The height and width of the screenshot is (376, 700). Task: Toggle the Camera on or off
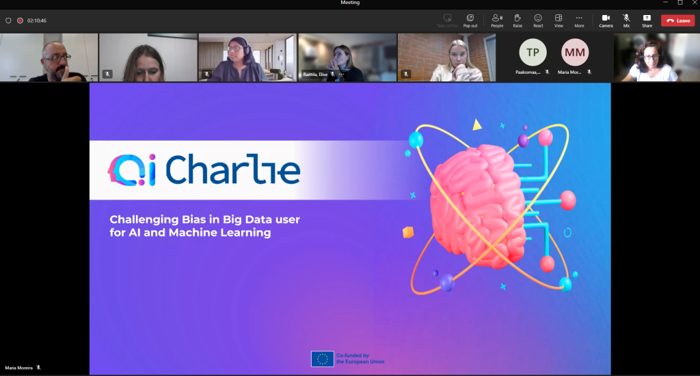pos(606,19)
